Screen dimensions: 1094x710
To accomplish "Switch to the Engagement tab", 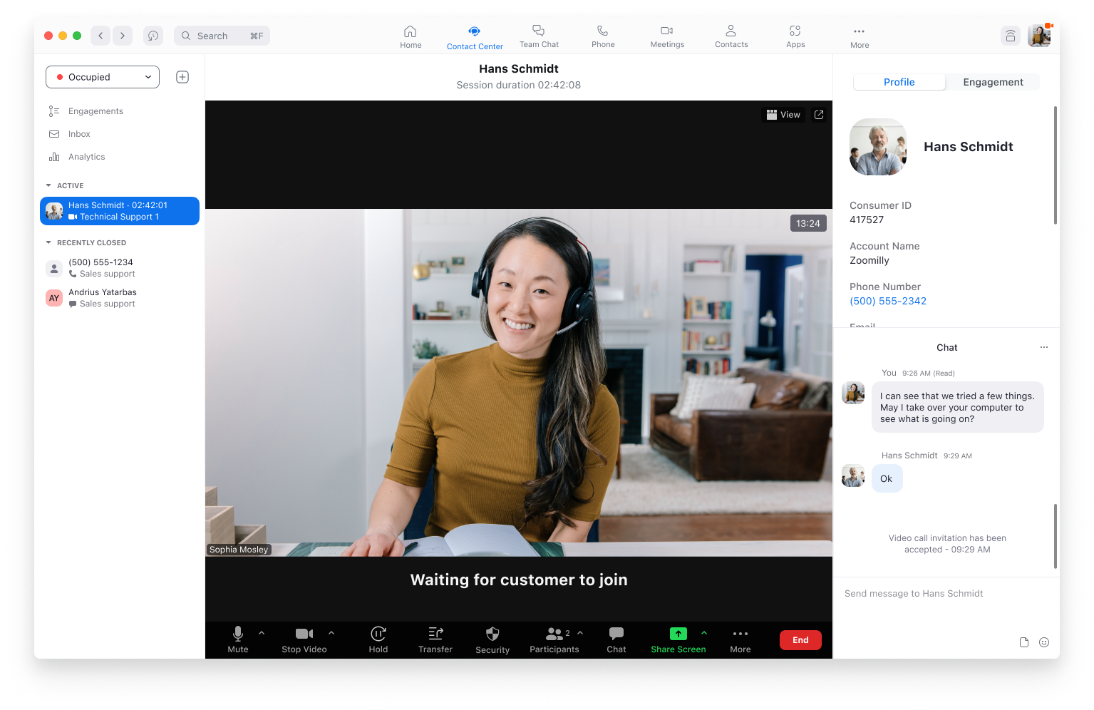I will click(x=992, y=82).
